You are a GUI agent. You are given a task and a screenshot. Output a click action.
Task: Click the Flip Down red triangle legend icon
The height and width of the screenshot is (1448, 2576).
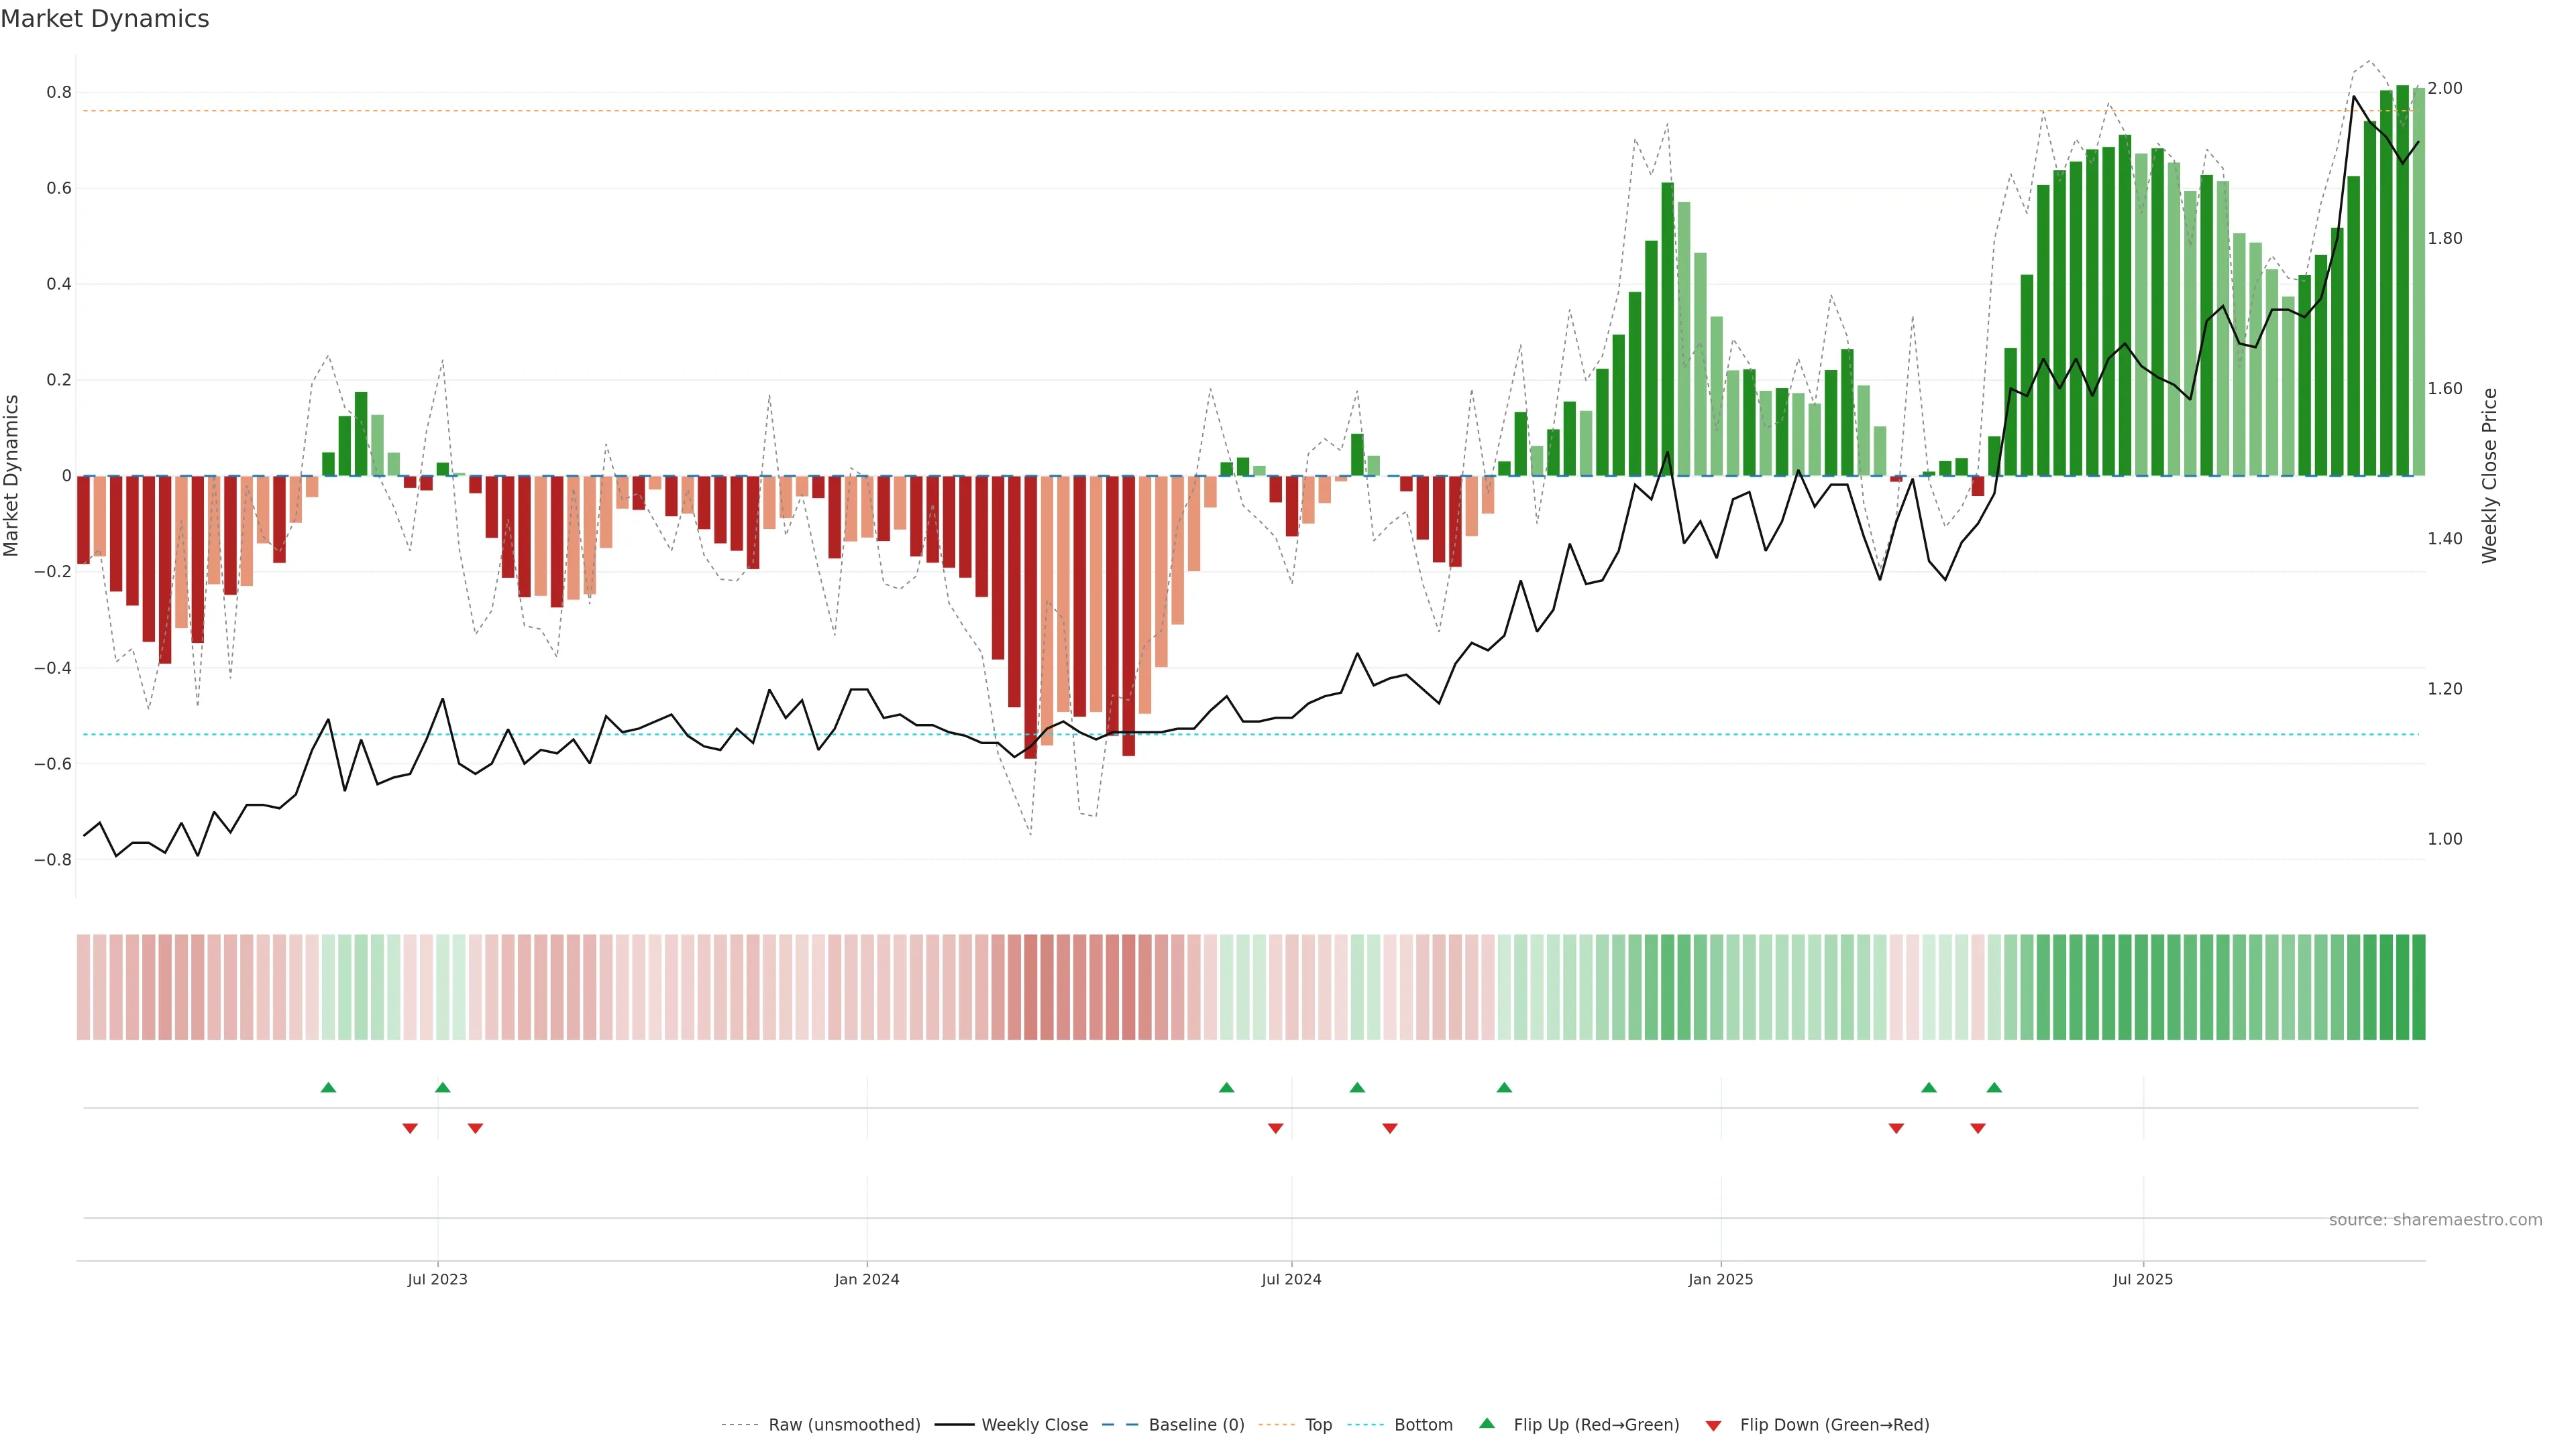[1713, 1425]
